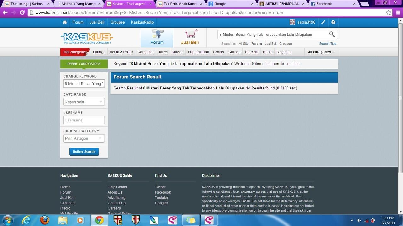Click Groupee in top bar
Viewport: 403px width, 226px height.
pyautogui.click(x=117, y=22)
